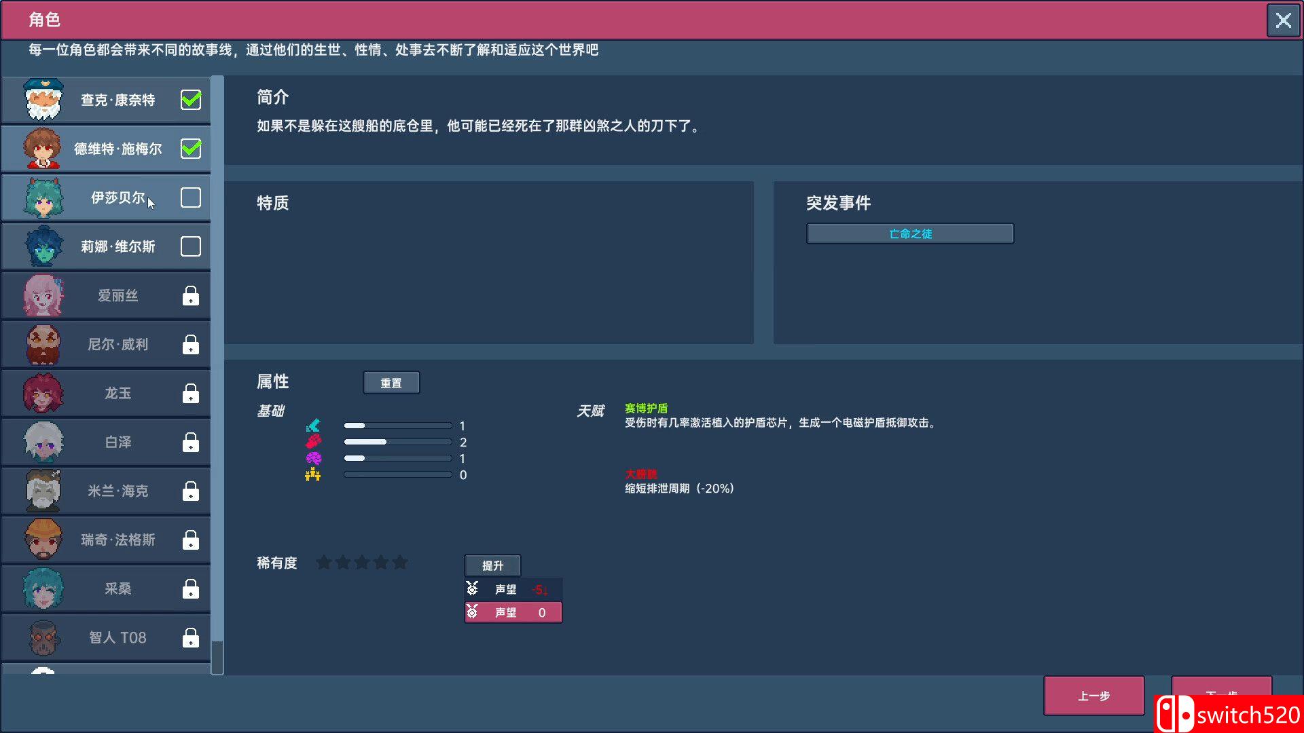
Task: Click the first rarity star
Action: coord(324,562)
